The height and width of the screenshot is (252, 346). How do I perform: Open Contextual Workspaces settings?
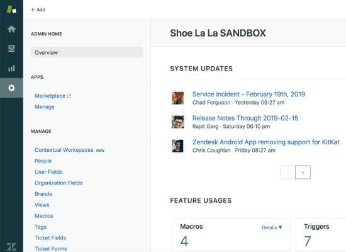tap(64, 150)
